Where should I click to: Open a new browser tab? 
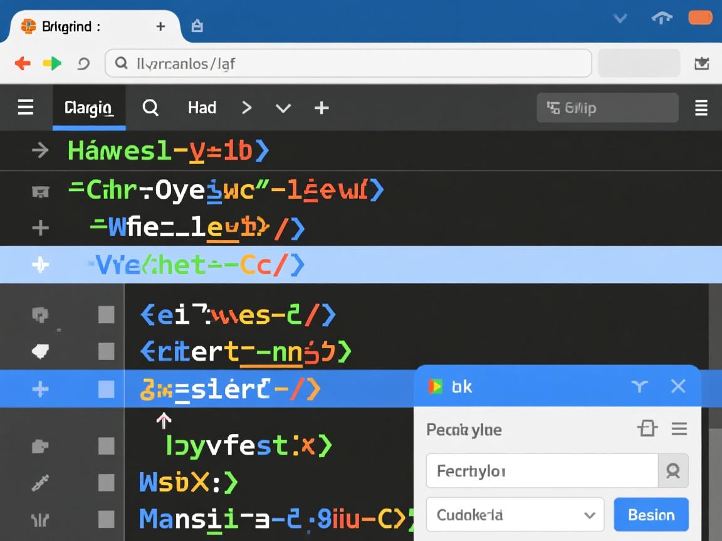coord(160,26)
